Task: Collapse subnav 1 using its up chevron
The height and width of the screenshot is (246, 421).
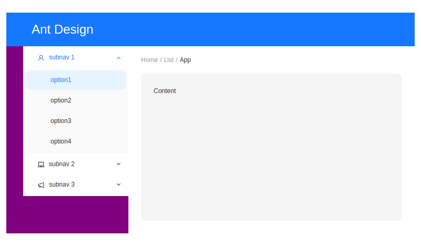Action: [x=119, y=58]
